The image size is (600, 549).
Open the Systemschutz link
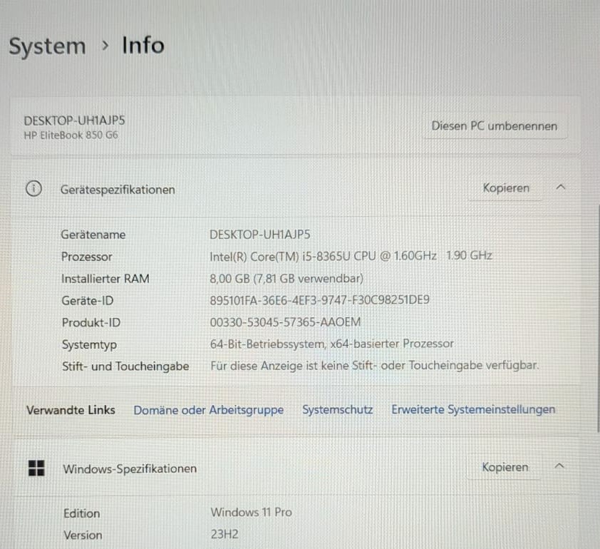pos(338,410)
